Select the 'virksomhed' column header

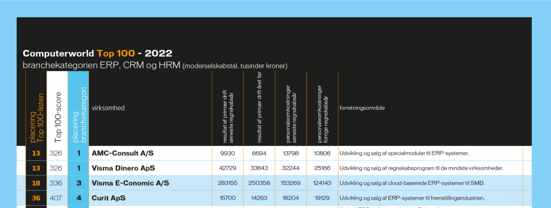pyautogui.click(x=108, y=108)
